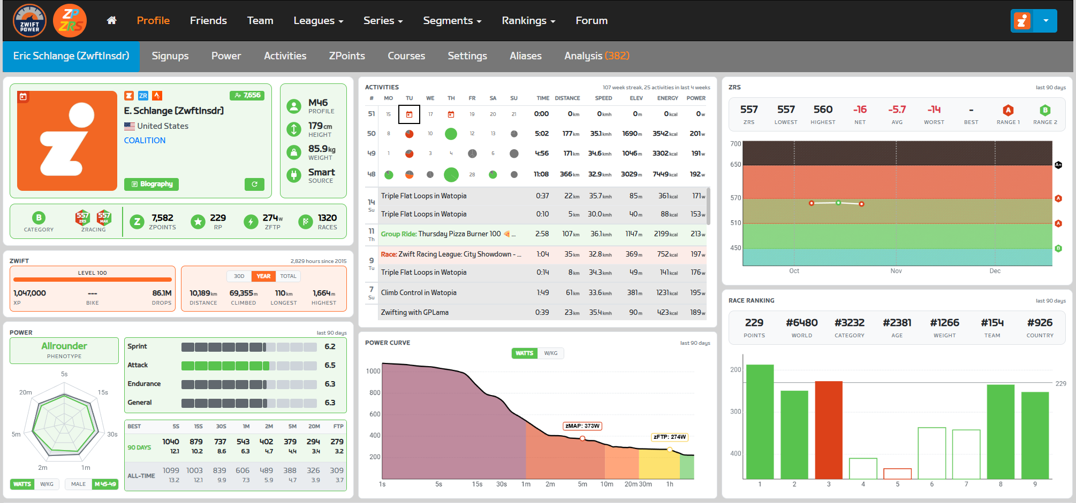The image size is (1076, 503).
Task: Click the Home icon in the navbar
Action: [x=111, y=20]
